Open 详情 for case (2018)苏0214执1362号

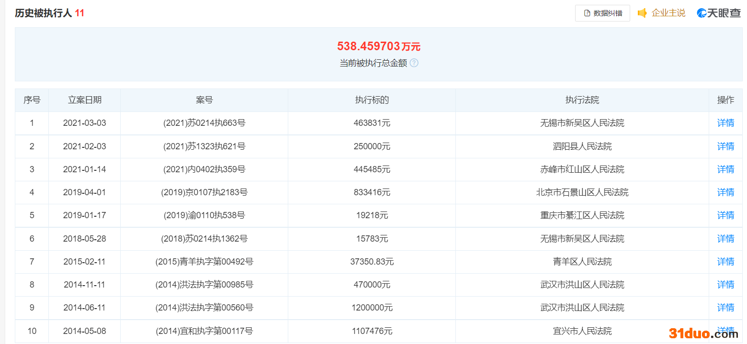tap(725, 239)
